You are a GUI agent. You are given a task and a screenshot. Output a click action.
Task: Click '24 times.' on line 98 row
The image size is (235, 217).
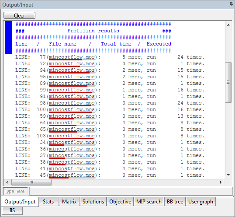(x=191, y=103)
